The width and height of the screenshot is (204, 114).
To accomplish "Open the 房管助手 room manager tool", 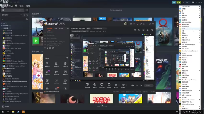I will pyautogui.click(x=56, y=64).
